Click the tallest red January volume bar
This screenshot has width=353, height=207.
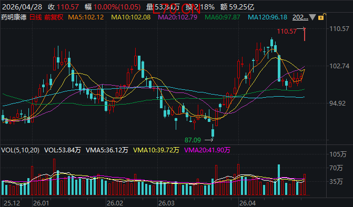(54, 177)
